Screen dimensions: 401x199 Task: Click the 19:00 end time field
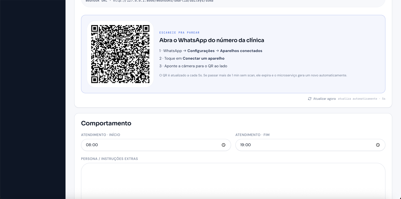coord(310,145)
